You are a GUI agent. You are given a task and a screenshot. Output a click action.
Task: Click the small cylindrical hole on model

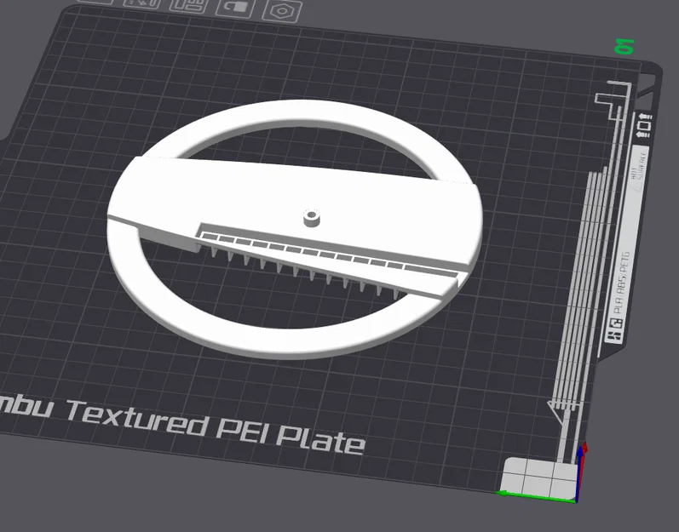[x=311, y=217]
